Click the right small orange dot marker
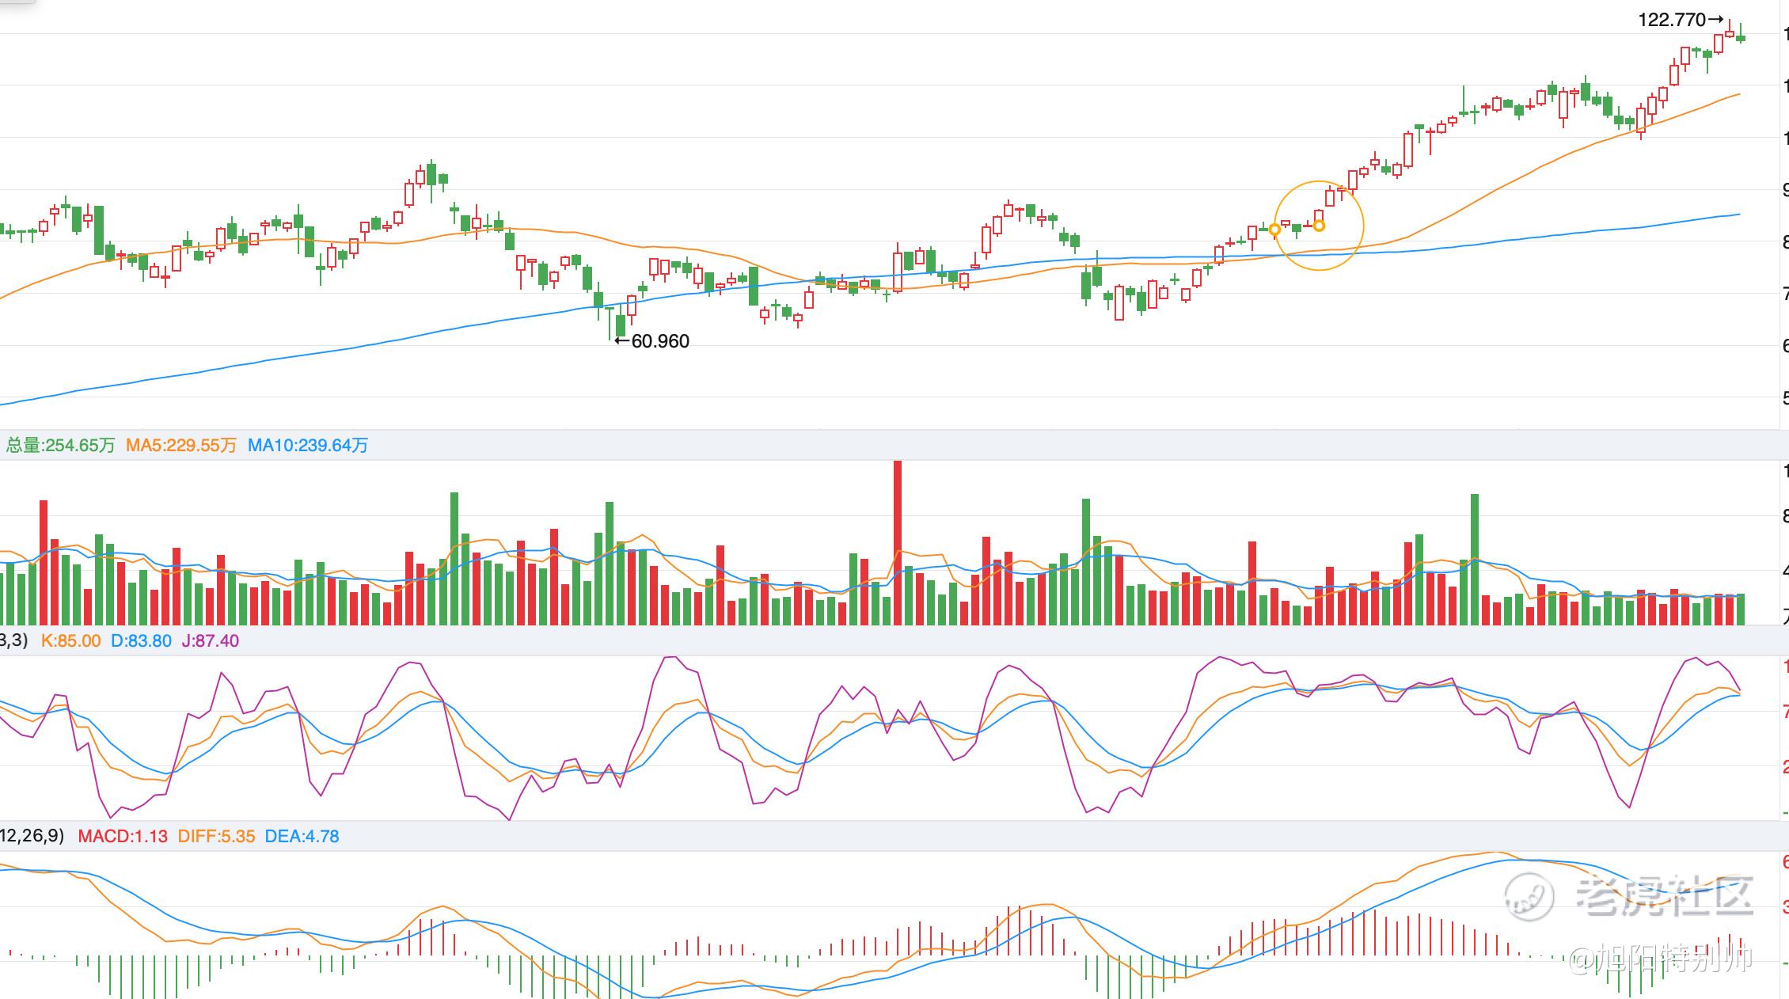1789x999 pixels. [x=1320, y=226]
